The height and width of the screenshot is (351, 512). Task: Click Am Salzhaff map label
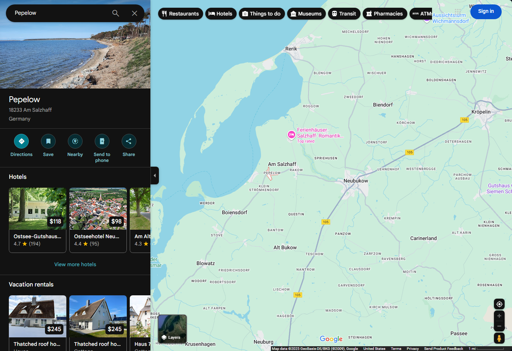click(282, 164)
